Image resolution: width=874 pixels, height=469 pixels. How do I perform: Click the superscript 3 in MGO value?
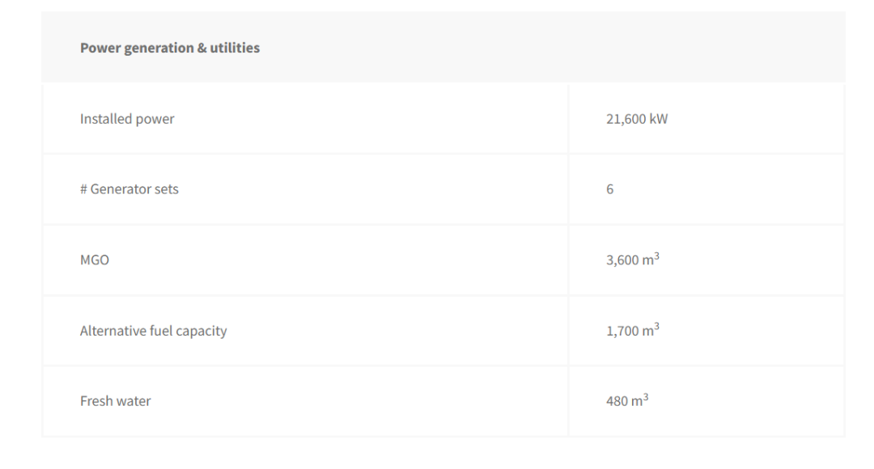(x=656, y=256)
